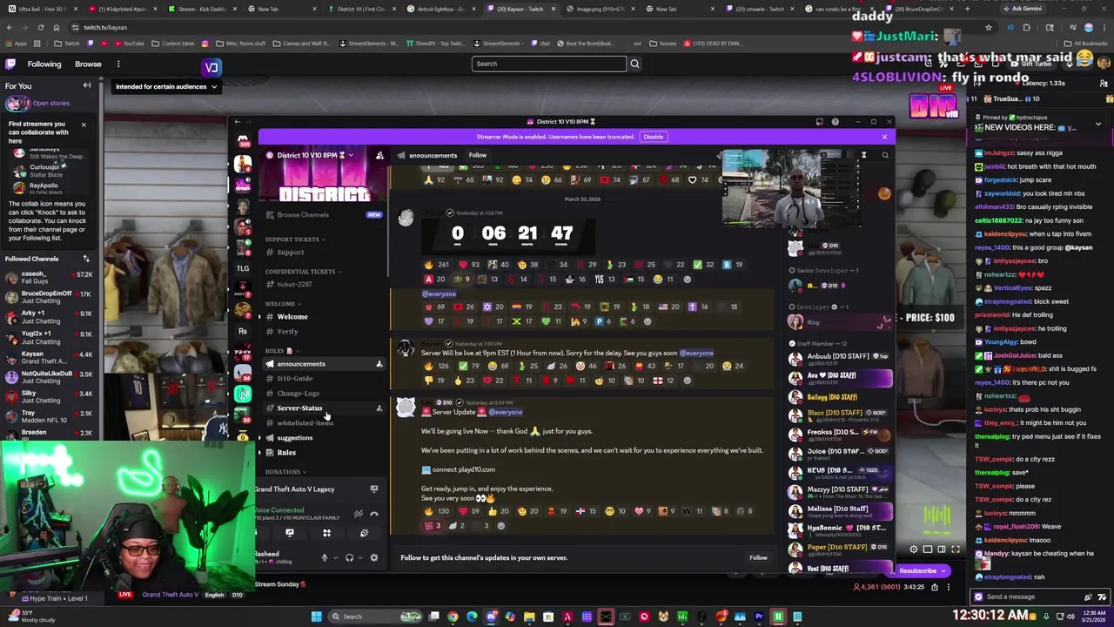Screen dimensions: 1114x627
Task: Open activities in voice panel
Action: (326, 533)
